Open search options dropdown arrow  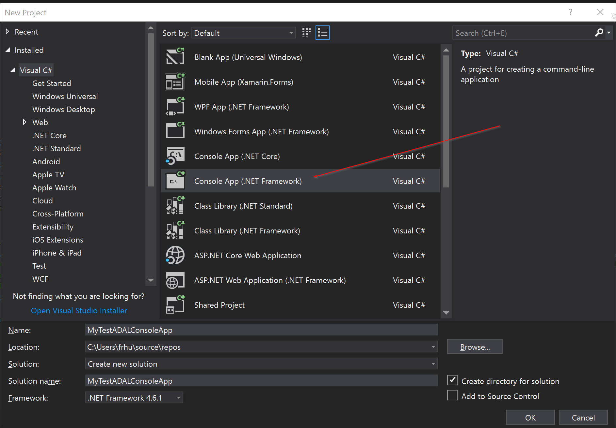(609, 33)
